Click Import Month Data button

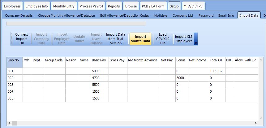140,39
